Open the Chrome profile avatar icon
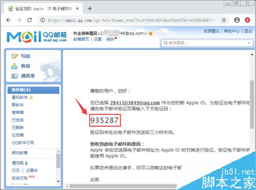Viewport: 256px width, 190px height. (x=237, y=20)
